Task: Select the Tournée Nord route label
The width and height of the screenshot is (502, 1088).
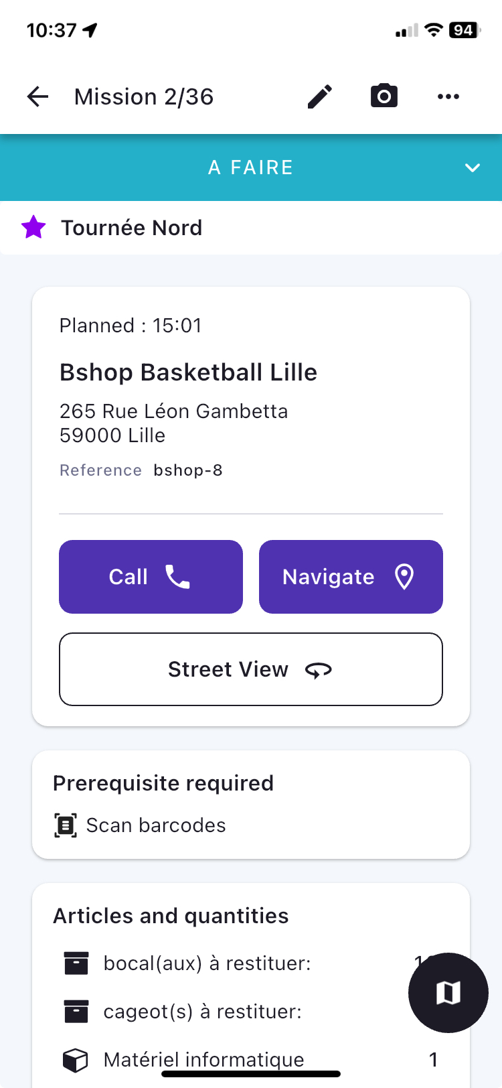Action: click(x=132, y=228)
